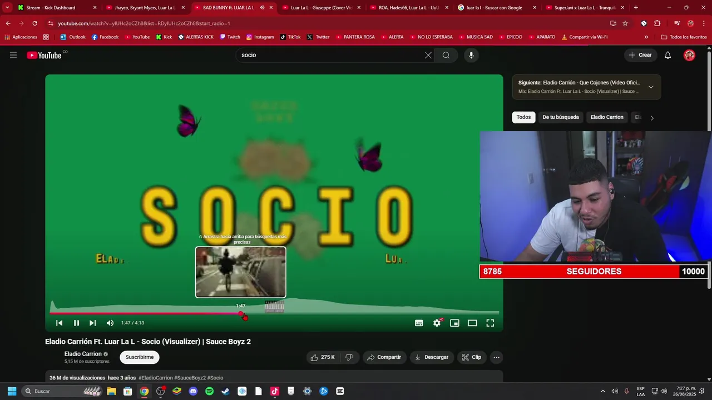Open Chrome three-dot menu

[x=704, y=23]
